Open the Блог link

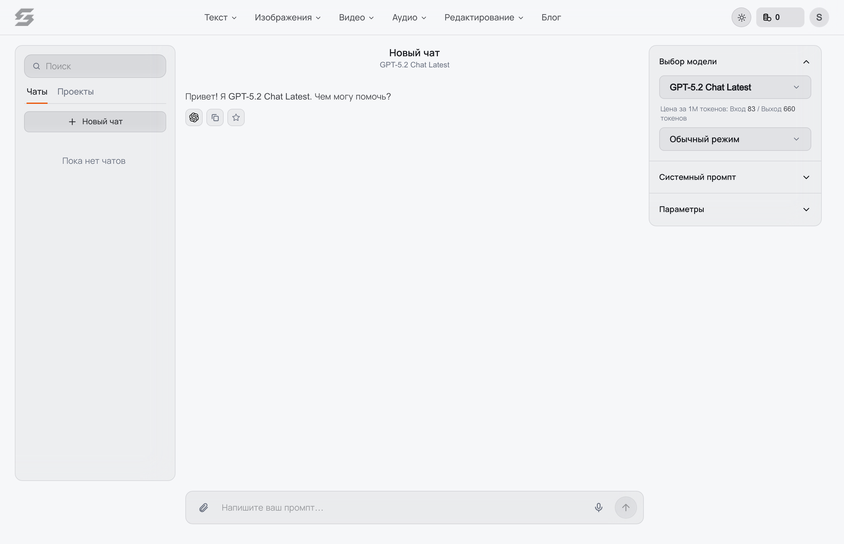551,17
